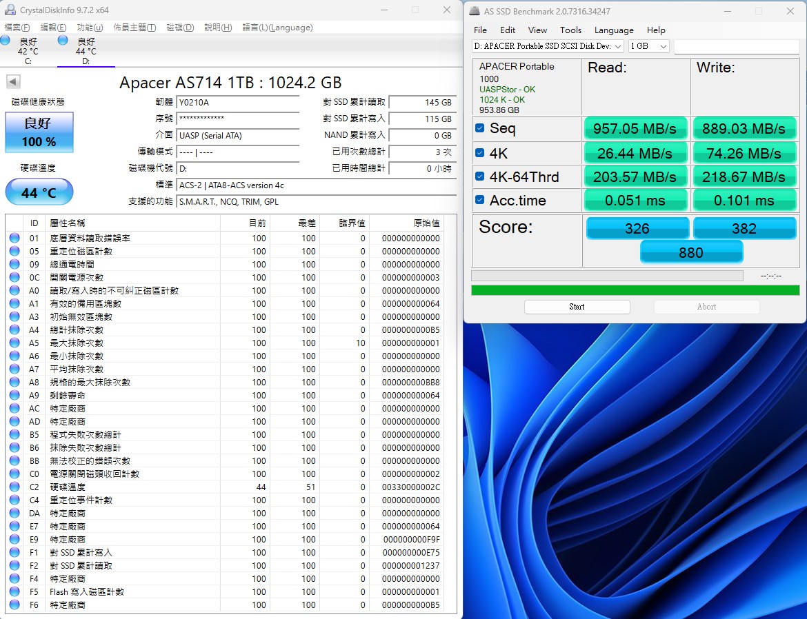
Task: Select the C: drive status orb
Action: (x=5, y=40)
